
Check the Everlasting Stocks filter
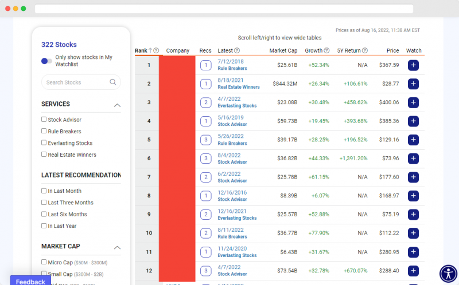44,142
